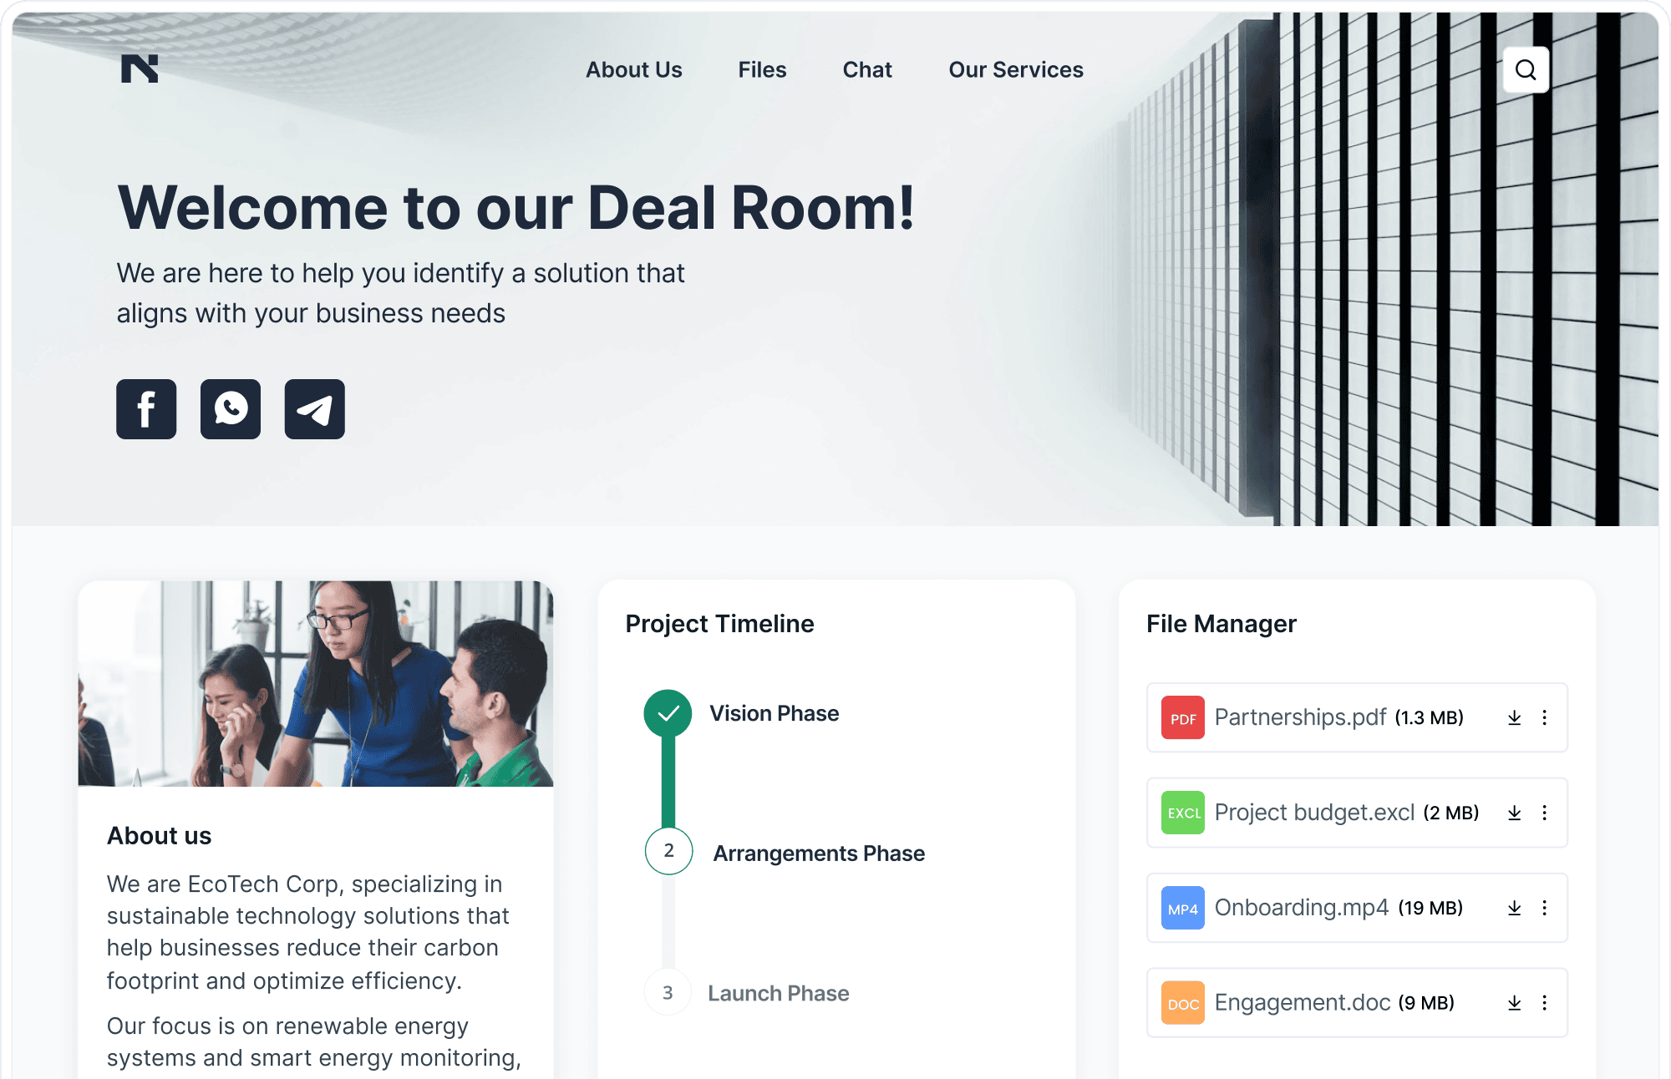Expand the Arrangements Phase timeline step
This screenshot has height=1079, width=1671.
click(817, 853)
